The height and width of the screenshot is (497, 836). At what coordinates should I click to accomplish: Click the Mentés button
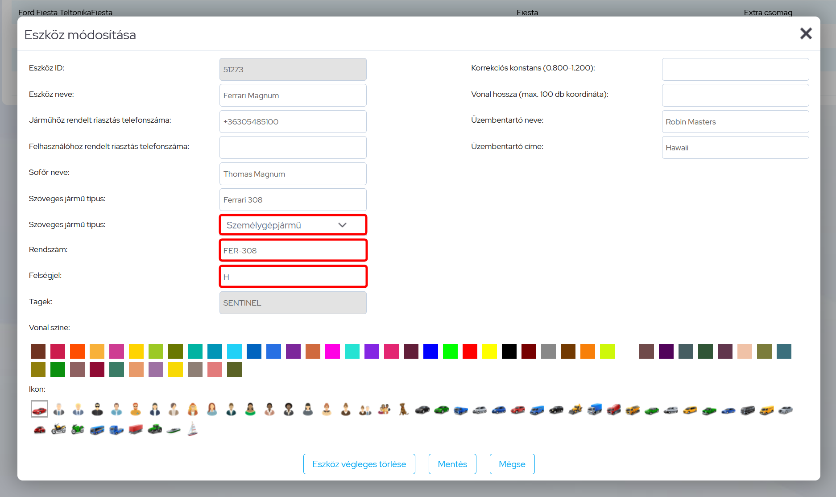coord(452,464)
